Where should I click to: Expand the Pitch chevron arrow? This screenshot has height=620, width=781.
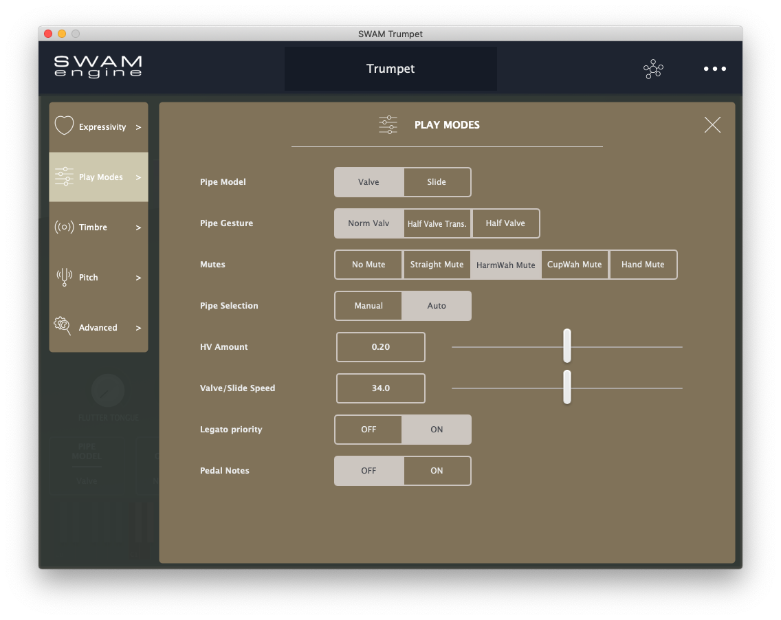point(138,278)
